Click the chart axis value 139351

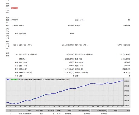pos(127,106)
